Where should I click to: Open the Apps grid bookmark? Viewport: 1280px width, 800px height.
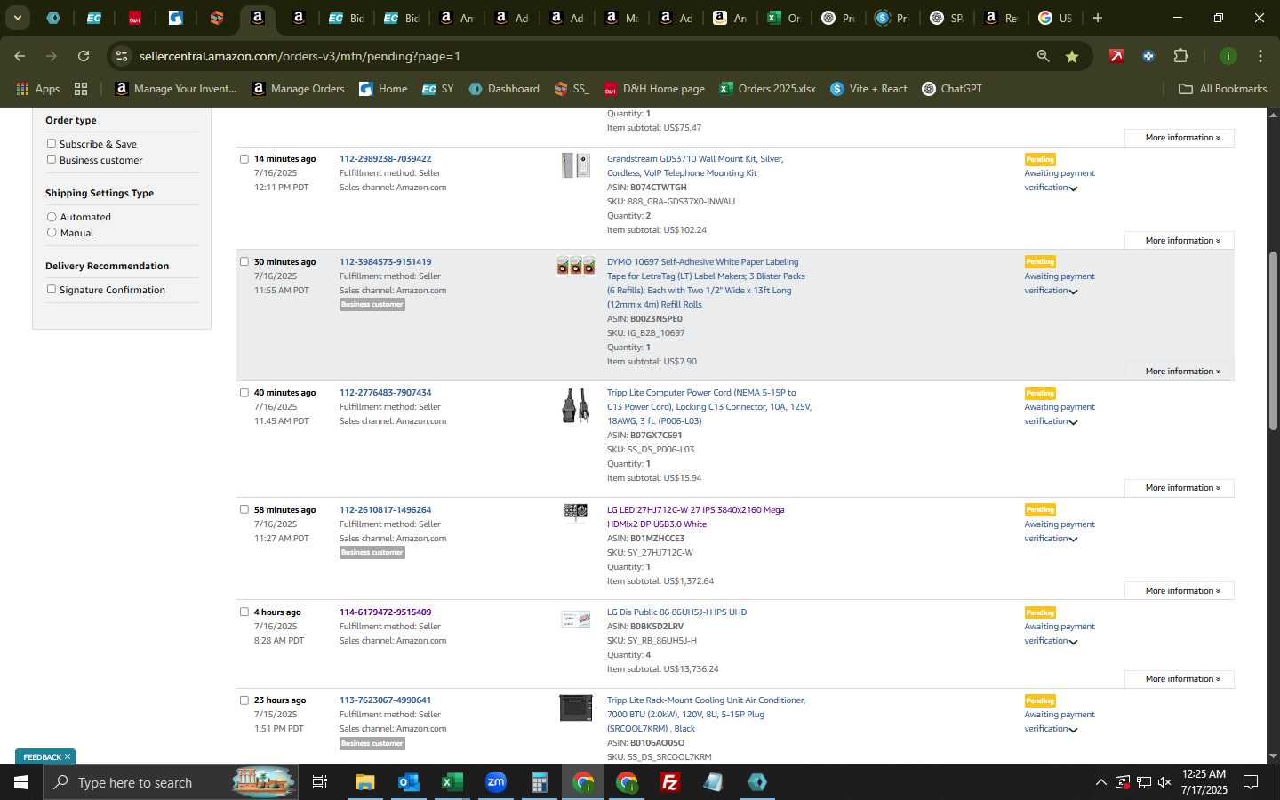point(38,89)
